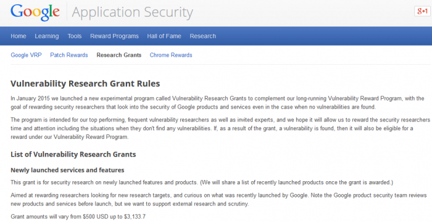Select the Research menu item
The height and width of the screenshot is (222, 432).
coord(203,36)
